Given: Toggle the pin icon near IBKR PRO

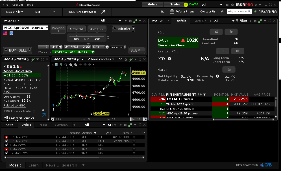Looking at the screenshot, I should tap(256, 5).
